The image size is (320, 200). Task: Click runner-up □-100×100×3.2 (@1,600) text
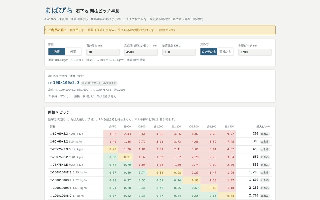[x=73, y=90]
